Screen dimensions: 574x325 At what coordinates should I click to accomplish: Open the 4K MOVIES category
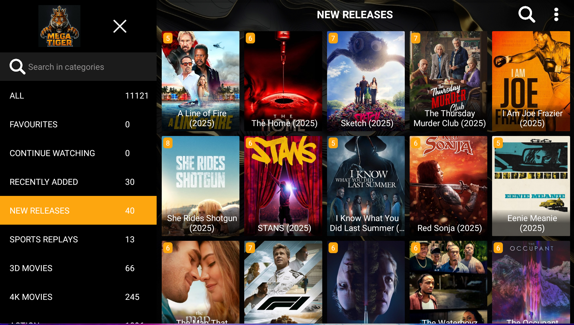(x=78, y=297)
